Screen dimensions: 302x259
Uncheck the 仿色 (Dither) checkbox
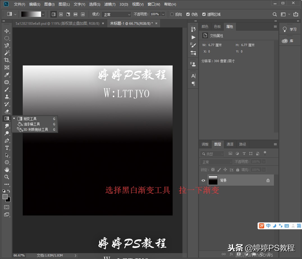(x=188, y=14)
